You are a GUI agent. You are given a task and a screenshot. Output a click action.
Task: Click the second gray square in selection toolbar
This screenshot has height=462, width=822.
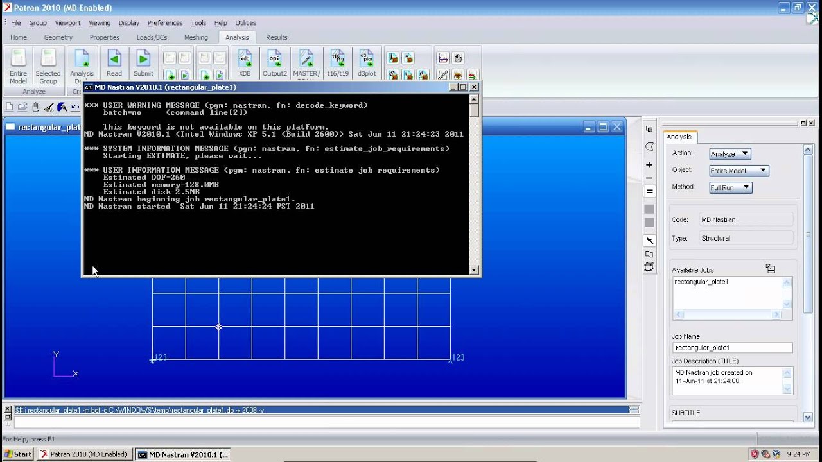pos(649,222)
